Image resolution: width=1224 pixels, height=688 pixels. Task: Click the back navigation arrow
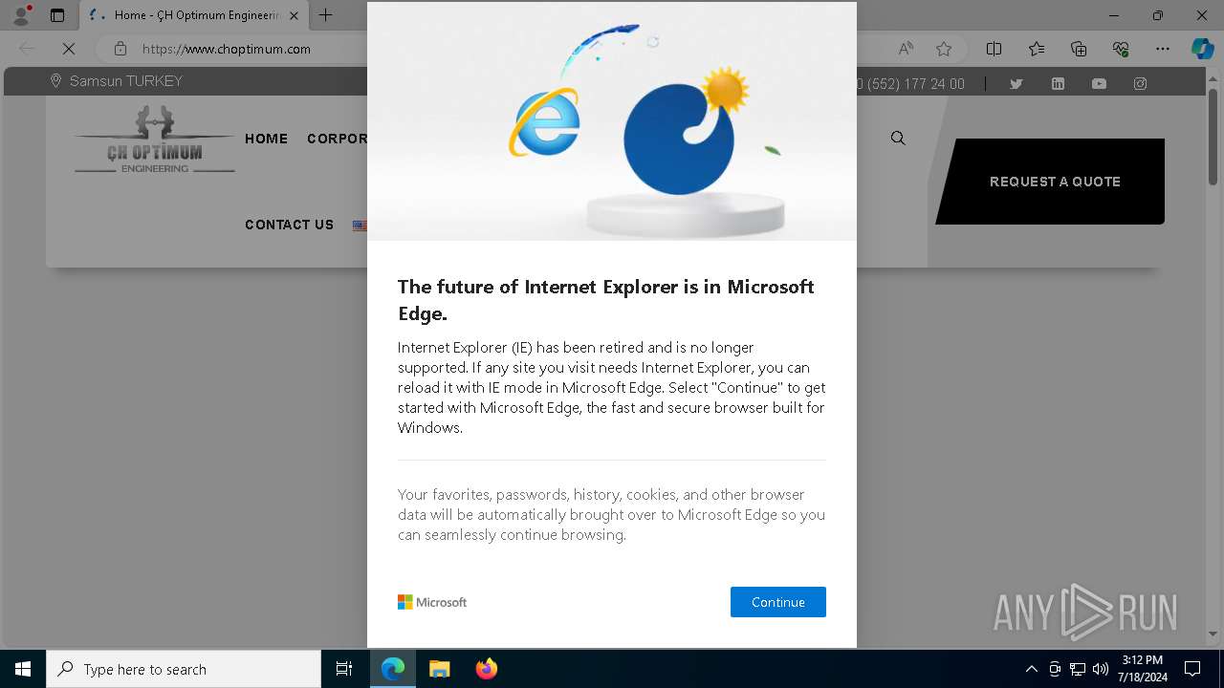27,49
